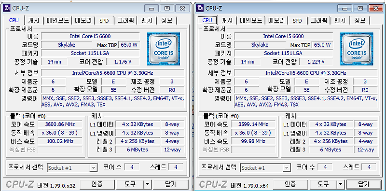
Task: Click the 1.224 V core voltage value
Action: pyautogui.click(x=316, y=62)
